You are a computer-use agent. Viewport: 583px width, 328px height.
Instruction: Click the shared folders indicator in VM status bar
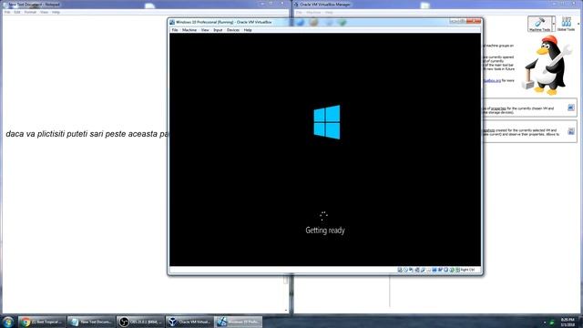tap(428, 270)
